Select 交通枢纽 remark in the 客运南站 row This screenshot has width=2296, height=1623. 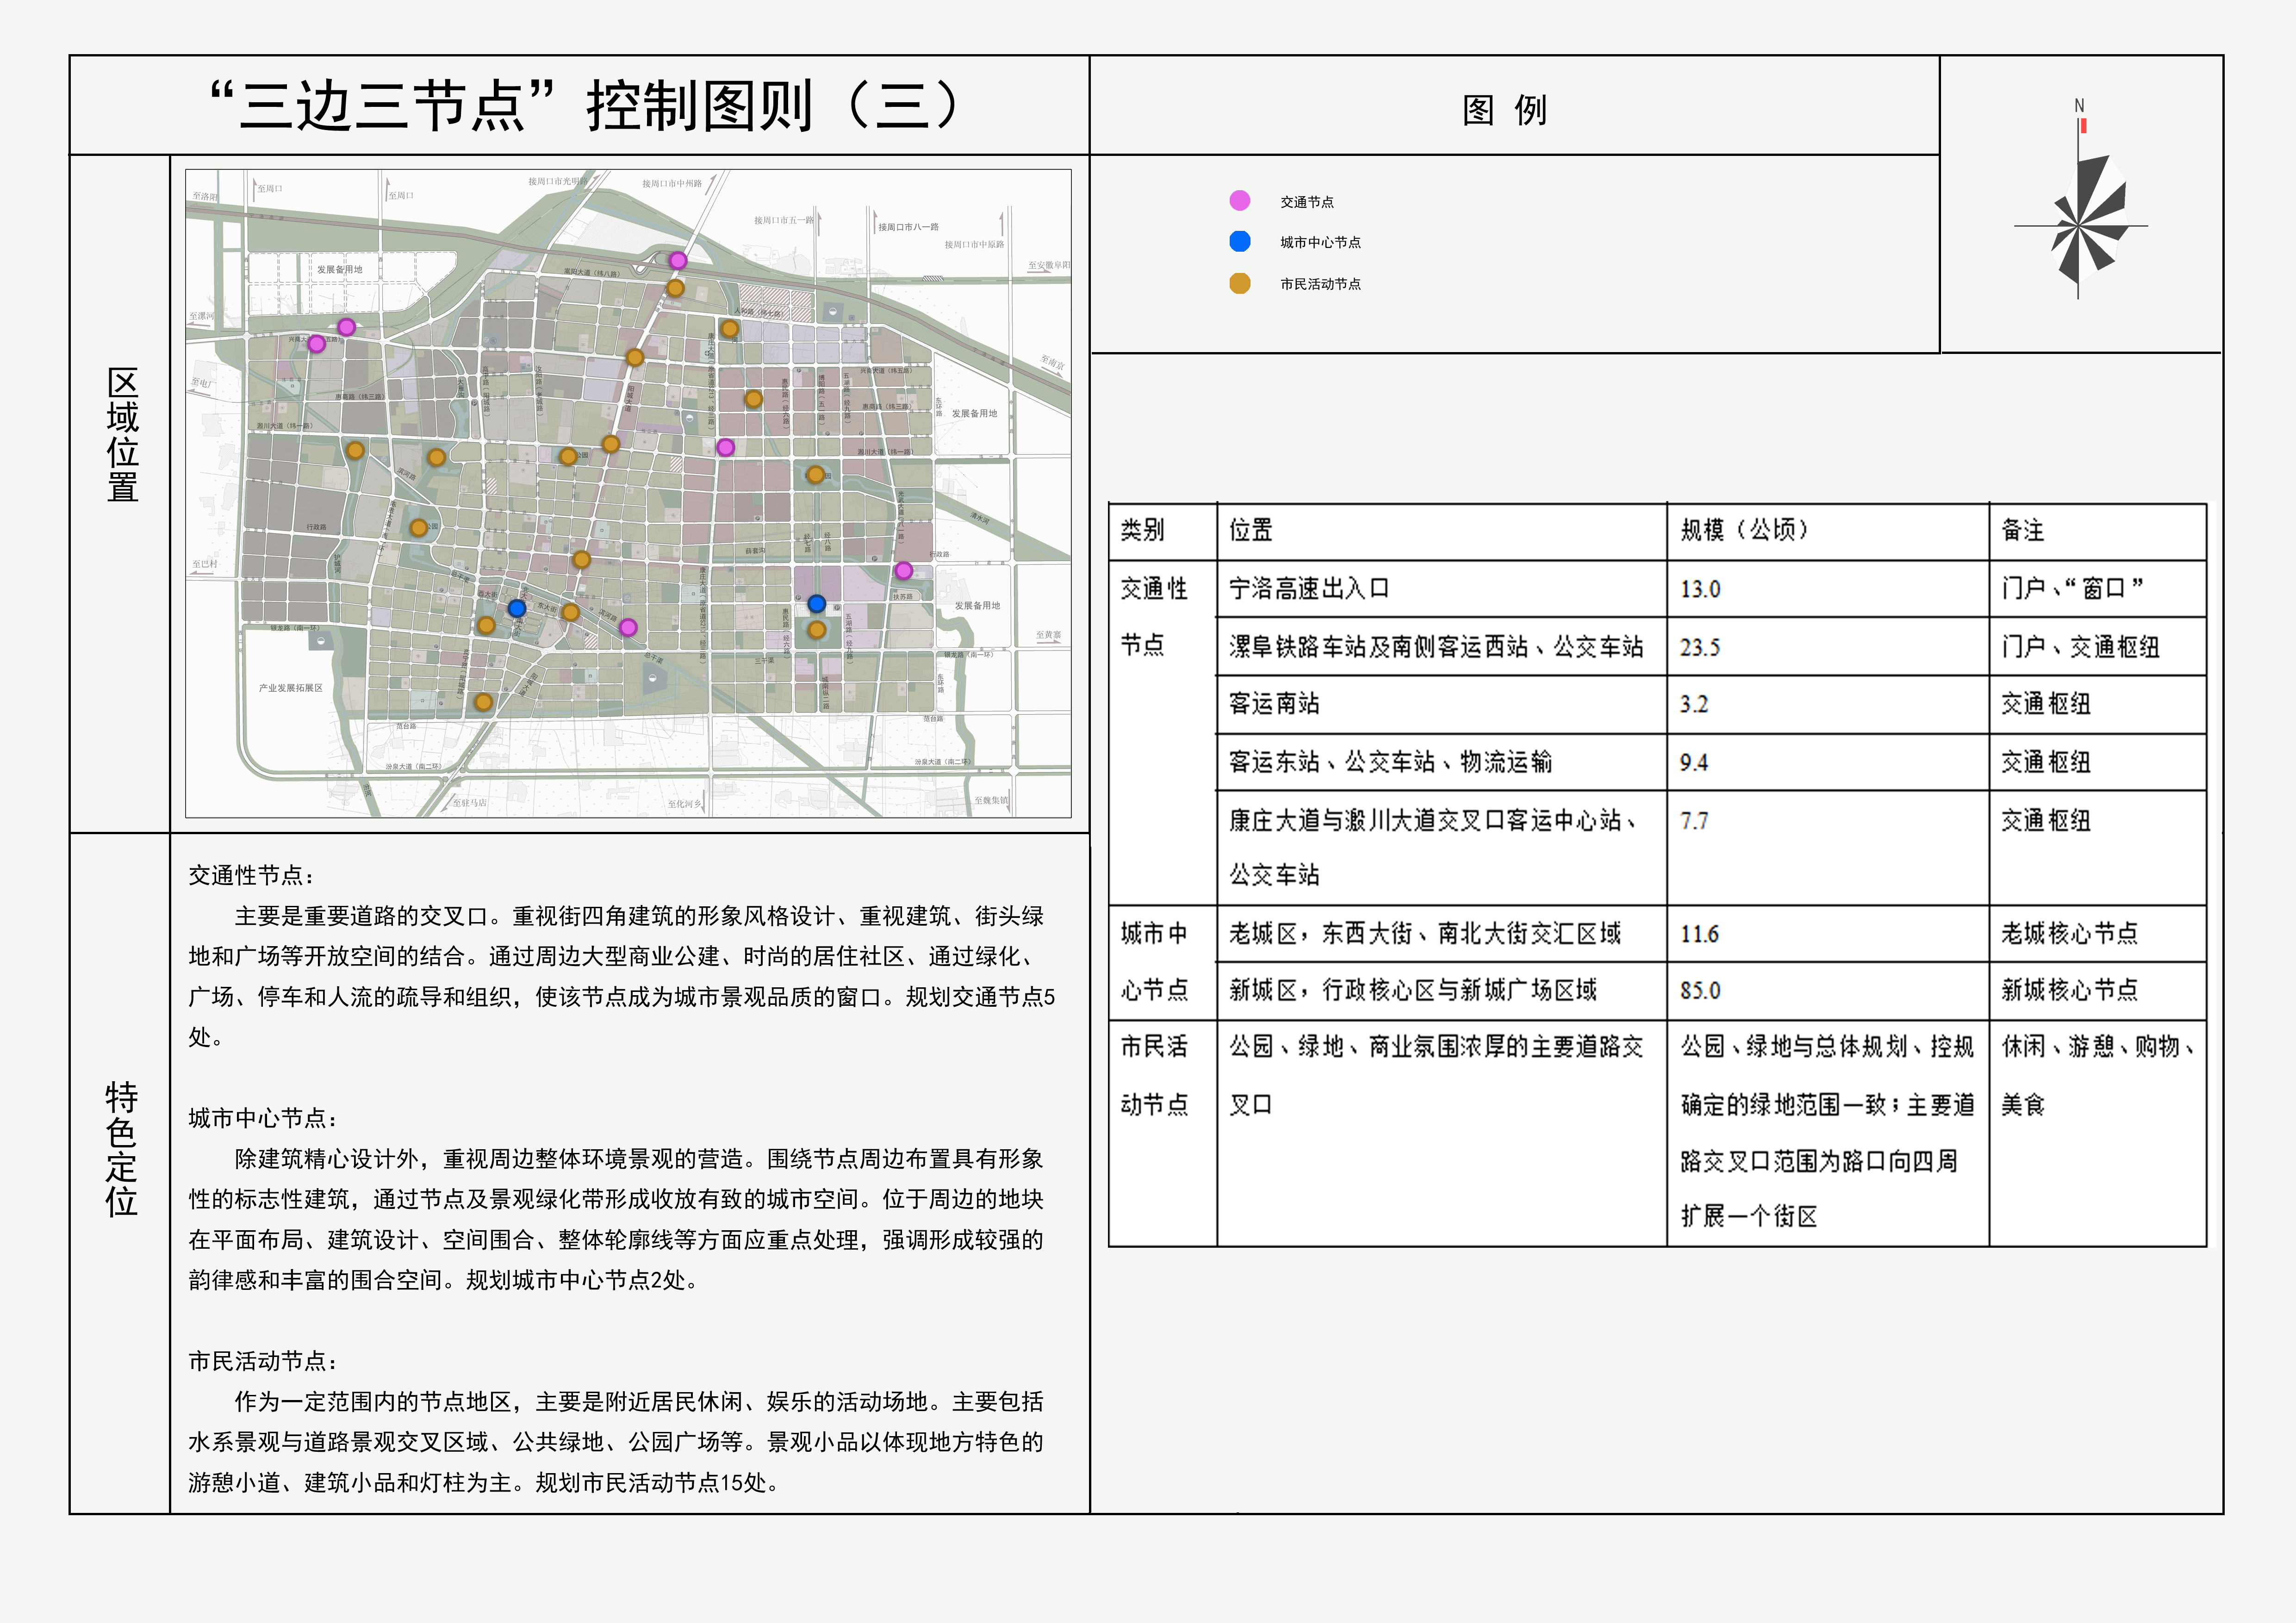click(2046, 704)
